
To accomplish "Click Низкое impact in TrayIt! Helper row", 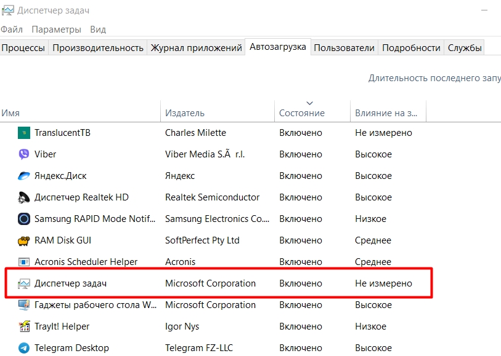I will (x=370, y=326).
